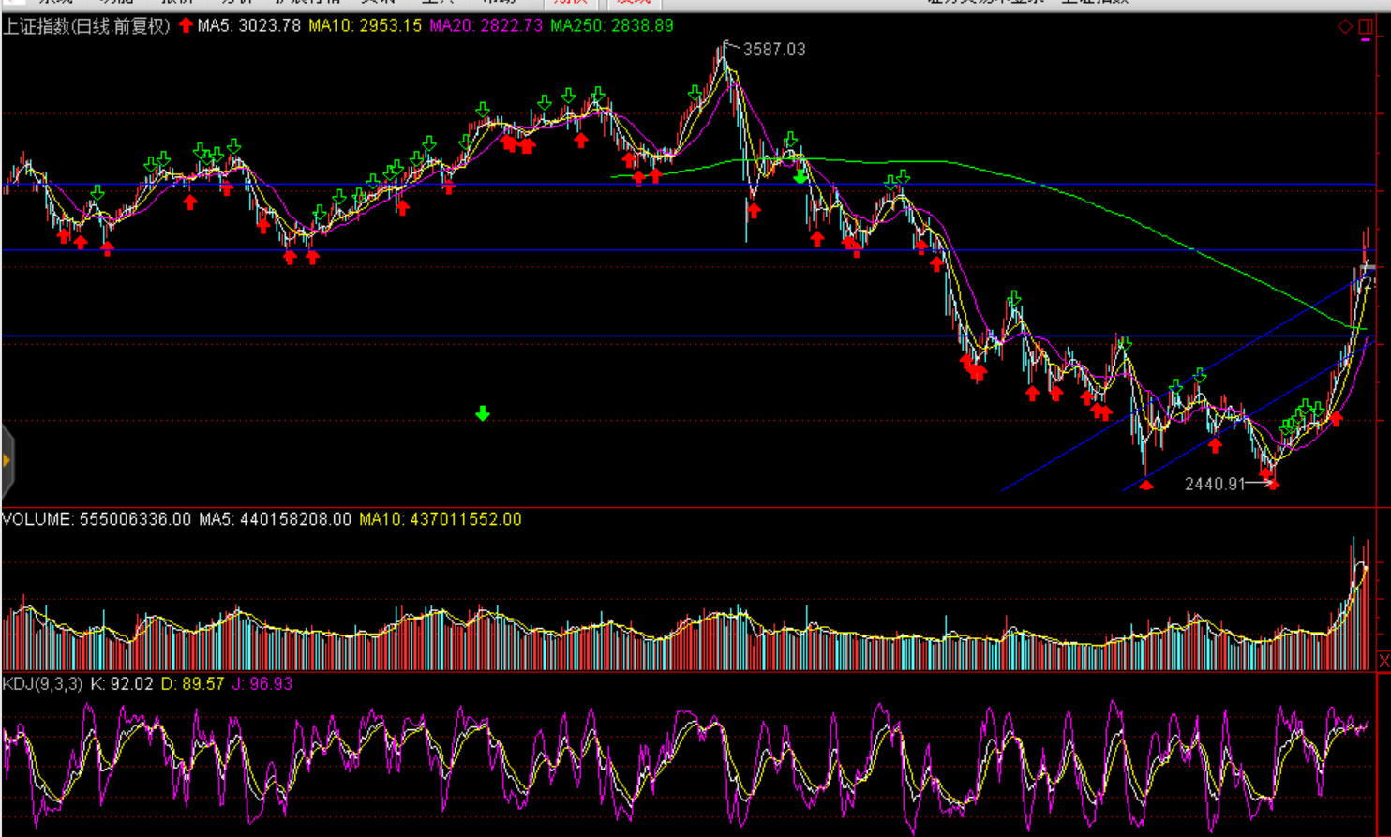This screenshot has width=1391, height=837.
Task: Click the diamond icon at chart corner
Action: coord(1345,26)
